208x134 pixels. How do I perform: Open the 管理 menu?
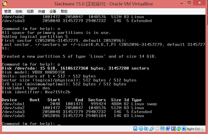(8, 12)
